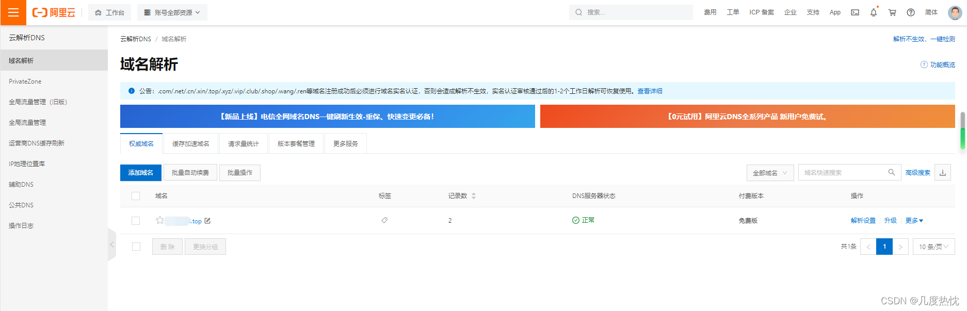The image size is (967, 311).
Task: Click the page vertical scrollbar thumb
Action: [x=963, y=131]
